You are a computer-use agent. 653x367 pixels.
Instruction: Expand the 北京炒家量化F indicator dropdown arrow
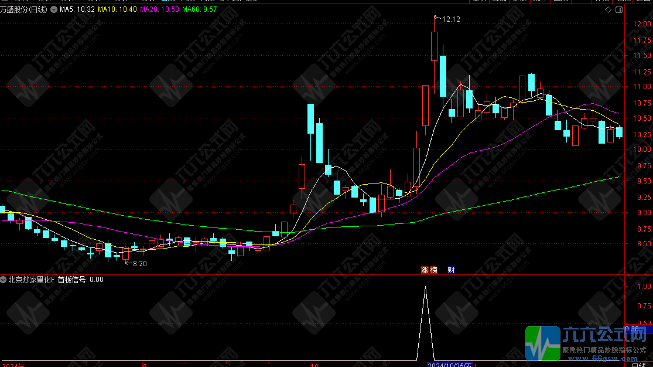click(x=4, y=280)
